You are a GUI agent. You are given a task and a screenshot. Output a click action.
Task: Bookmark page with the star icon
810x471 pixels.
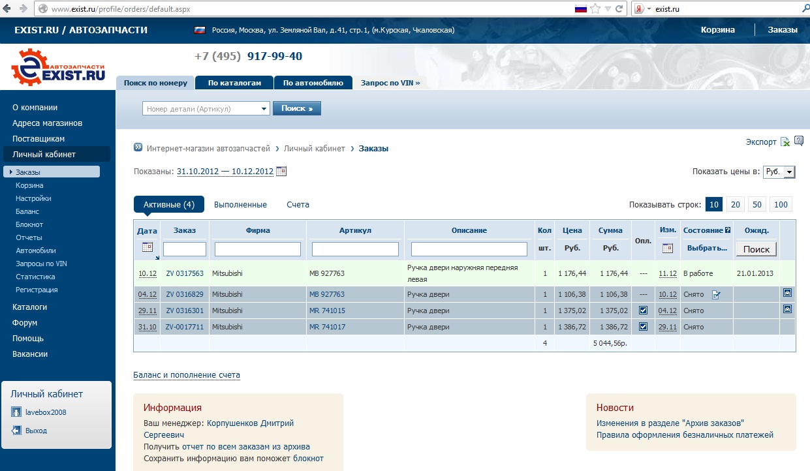pyautogui.click(x=595, y=8)
